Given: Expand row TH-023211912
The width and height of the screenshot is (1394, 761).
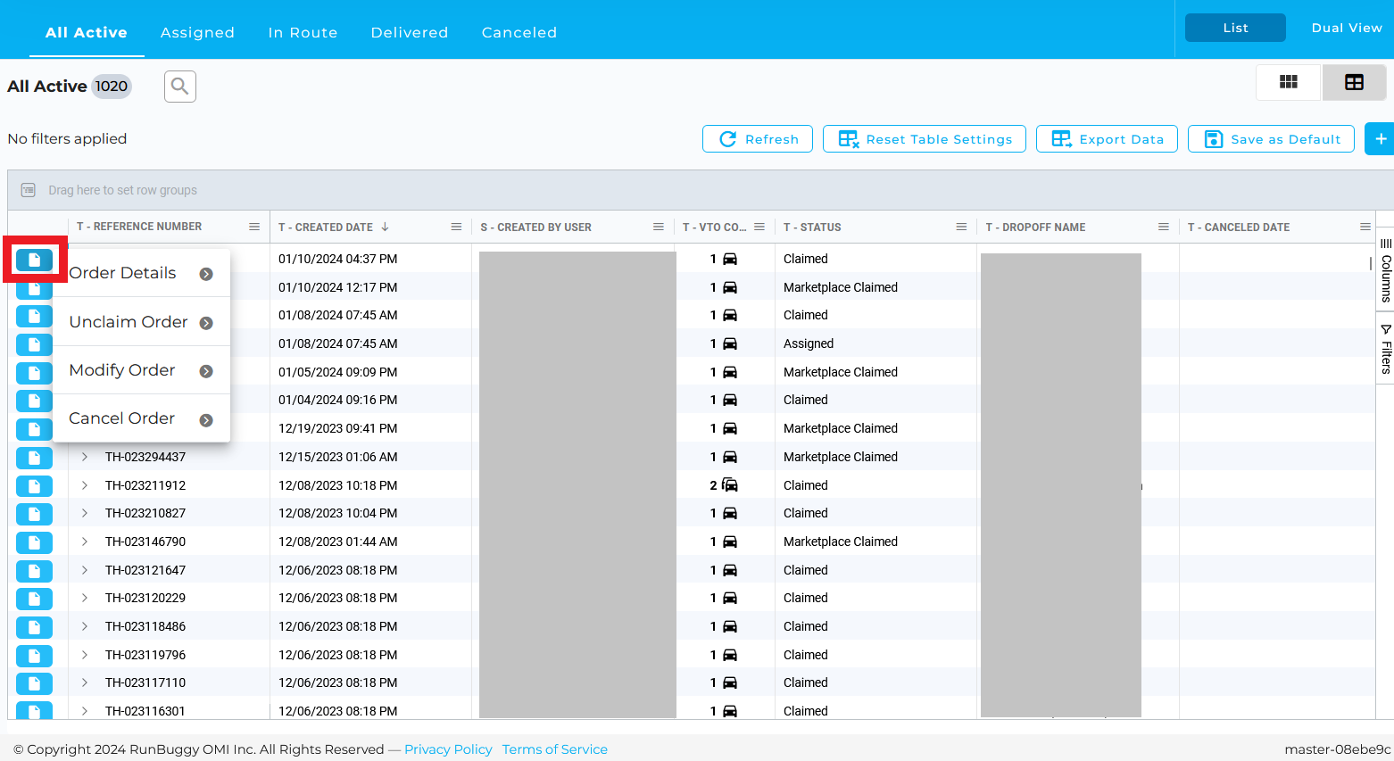Looking at the screenshot, I should [x=85, y=485].
